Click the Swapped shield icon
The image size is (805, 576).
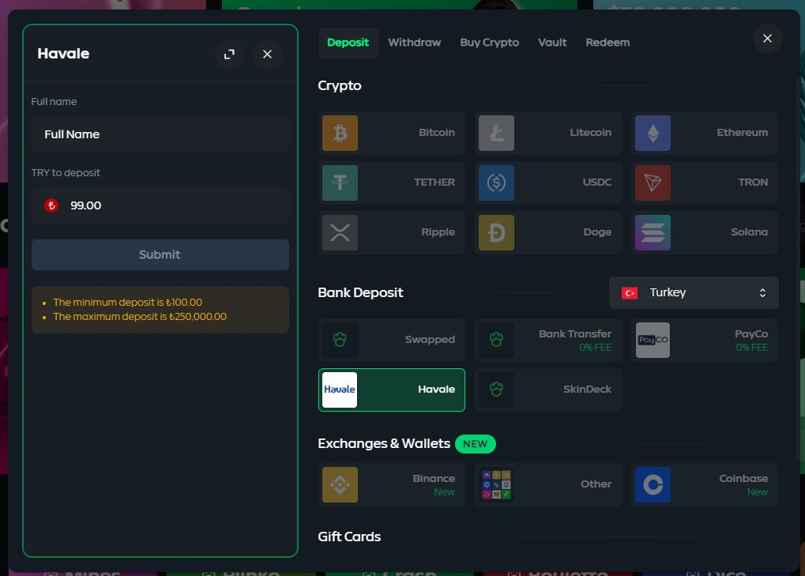coord(340,340)
